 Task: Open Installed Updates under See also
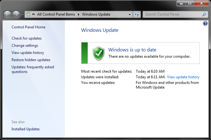coord(26,129)
